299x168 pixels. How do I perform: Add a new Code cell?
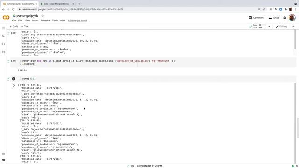click(x=14, y=26)
